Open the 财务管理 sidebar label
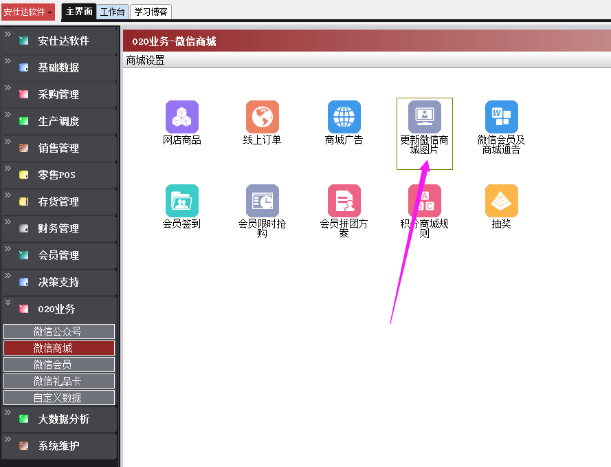Viewport: 611px width, 467px height. point(58,228)
